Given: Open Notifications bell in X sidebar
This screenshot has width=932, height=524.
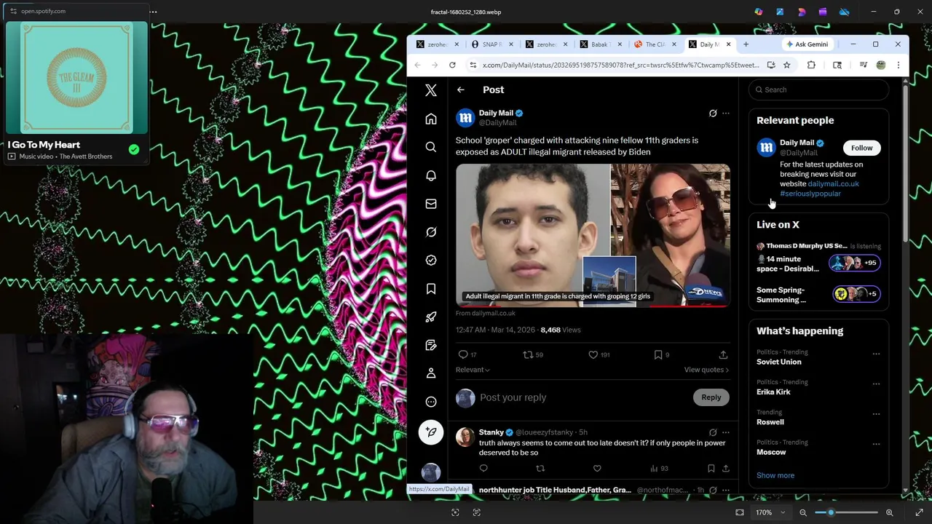Looking at the screenshot, I should click(x=431, y=175).
